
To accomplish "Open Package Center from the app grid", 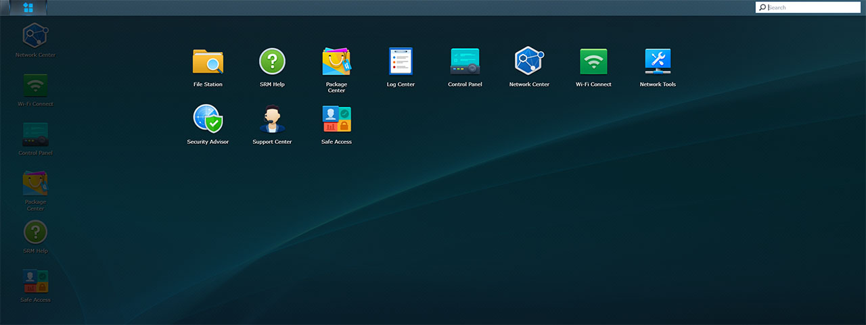I will pos(336,61).
